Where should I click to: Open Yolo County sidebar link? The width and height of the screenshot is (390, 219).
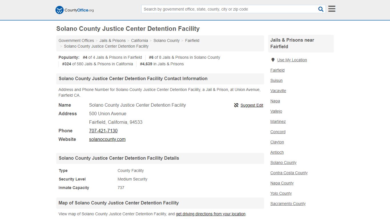pos(281,193)
